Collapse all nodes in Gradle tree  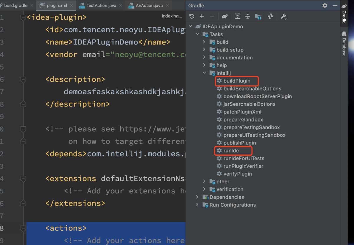click(x=248, y=17)
